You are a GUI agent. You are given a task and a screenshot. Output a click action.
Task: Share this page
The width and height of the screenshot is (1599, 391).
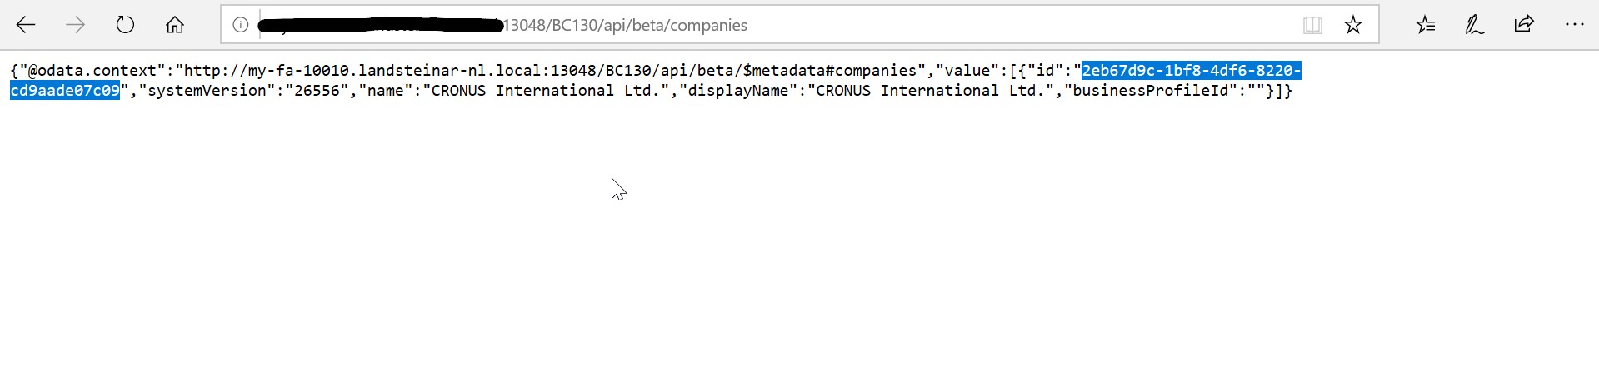[1524, 25]
